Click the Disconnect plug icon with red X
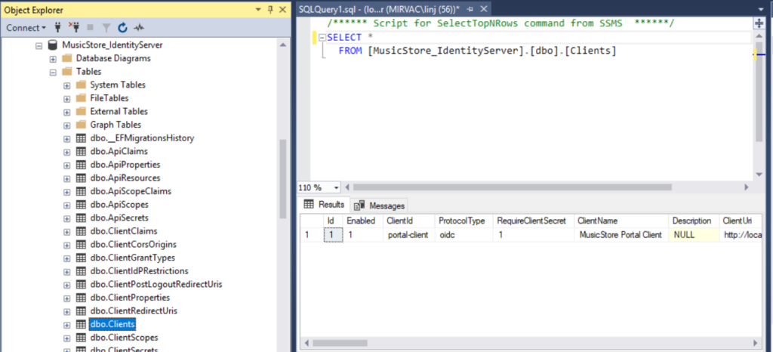The height and width of the screenshot is (352, 773). click(73, 28)
